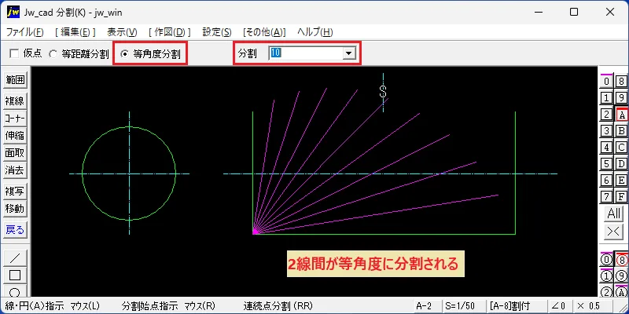The image size is (629, 314).
Task: Click the ∠0 axis angle button
Action: click(559, 306)
